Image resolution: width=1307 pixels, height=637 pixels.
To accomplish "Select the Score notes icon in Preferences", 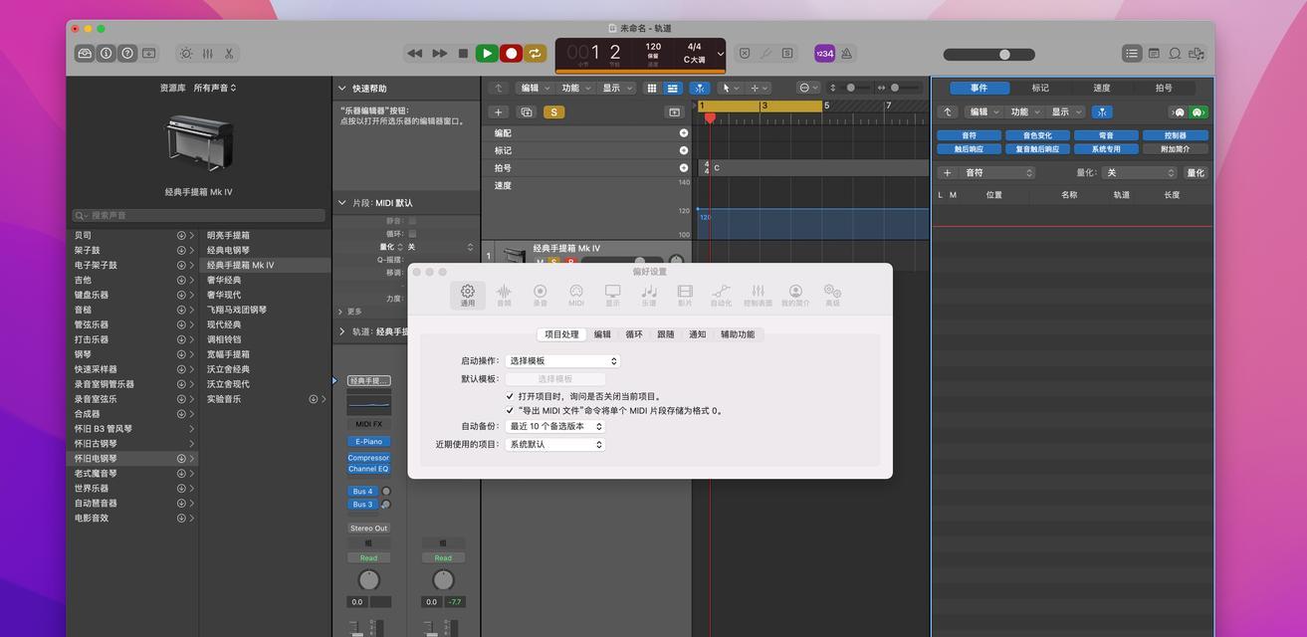I will tap(649, 295).
